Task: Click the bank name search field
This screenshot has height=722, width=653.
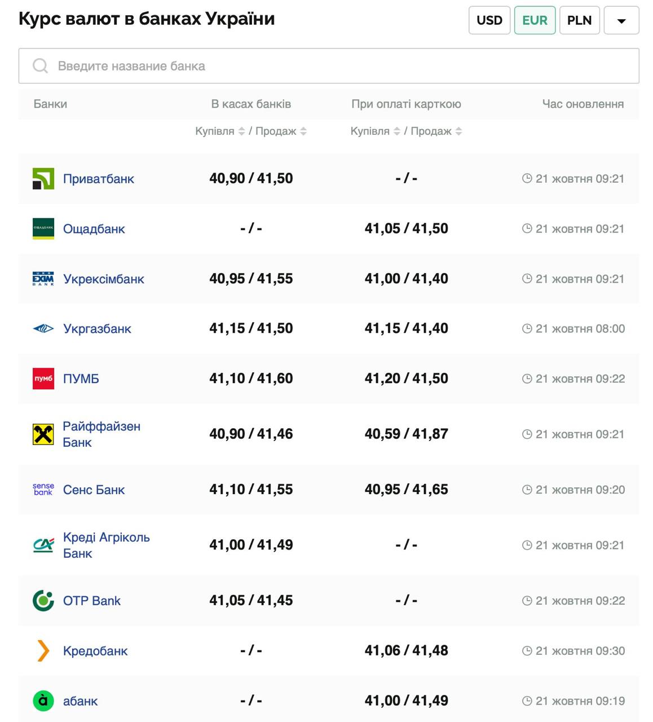Action: (x=329, y=66)
